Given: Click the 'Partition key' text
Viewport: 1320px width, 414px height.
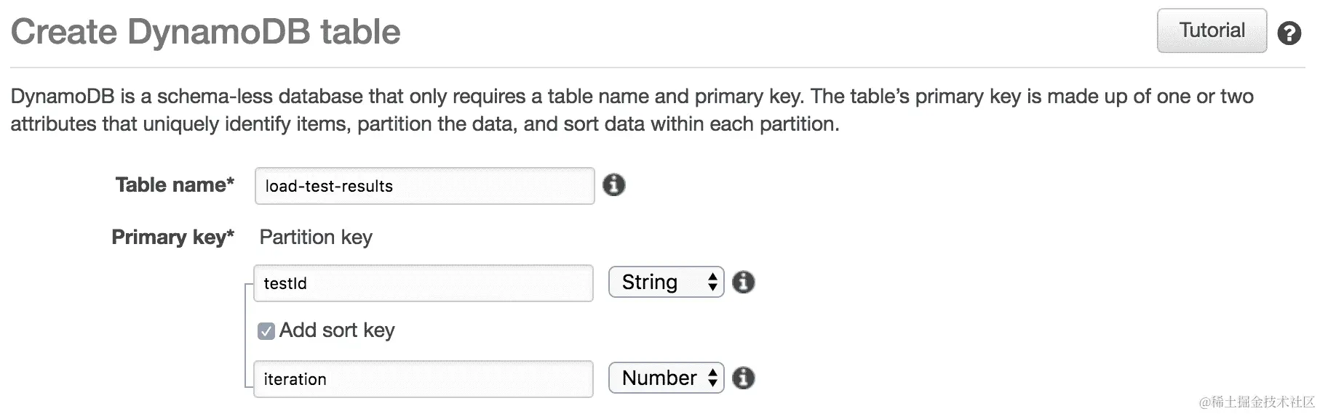Looking at the screenshot, I should [x=316, y=238].
